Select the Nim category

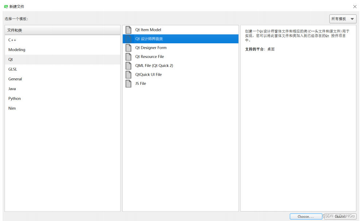pyautogui.click(x=62, y=108)
